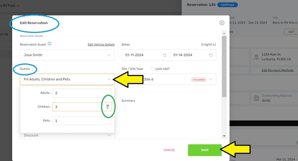Click the dialog vertical scrollbar thumb
Screen dimensions: 298x161
[x=224, y=67]
